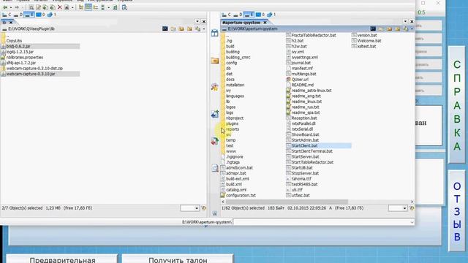The image size is (468, 263).
Task: Select bridj-0.6.2.jar in left panel
Action: click(18, 46)
